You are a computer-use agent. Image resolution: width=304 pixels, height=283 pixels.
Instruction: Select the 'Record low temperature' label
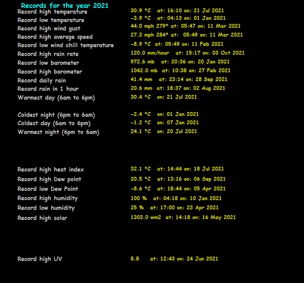[51, 20]
